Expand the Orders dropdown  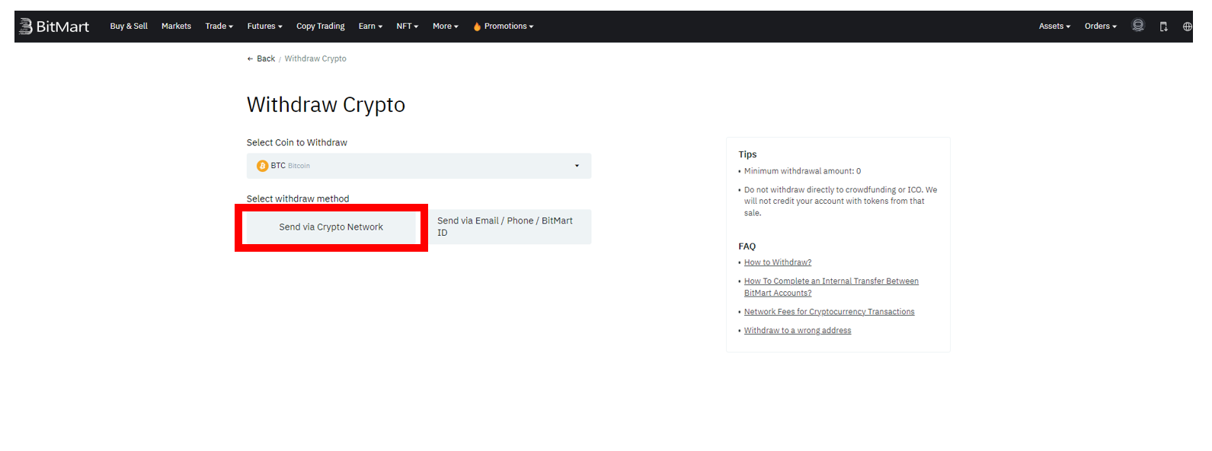pos(1101,27)
